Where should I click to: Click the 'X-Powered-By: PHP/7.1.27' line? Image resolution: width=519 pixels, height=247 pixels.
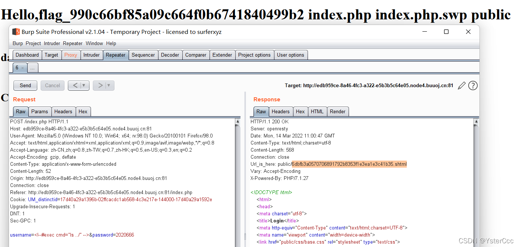(279, 178)
